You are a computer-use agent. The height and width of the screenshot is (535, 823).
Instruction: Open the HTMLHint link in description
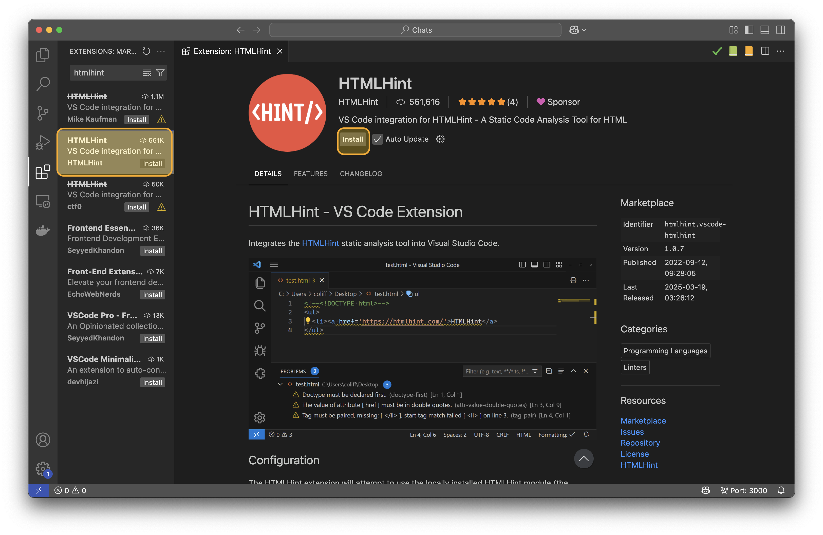(x=320, y=243)
